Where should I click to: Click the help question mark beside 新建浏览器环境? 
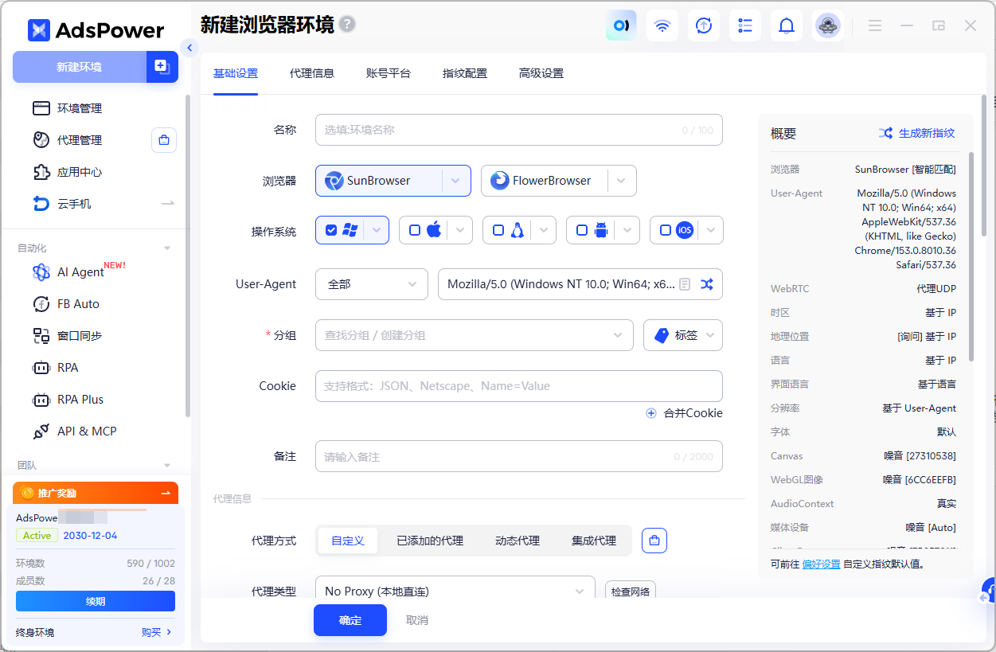[347, 24]
